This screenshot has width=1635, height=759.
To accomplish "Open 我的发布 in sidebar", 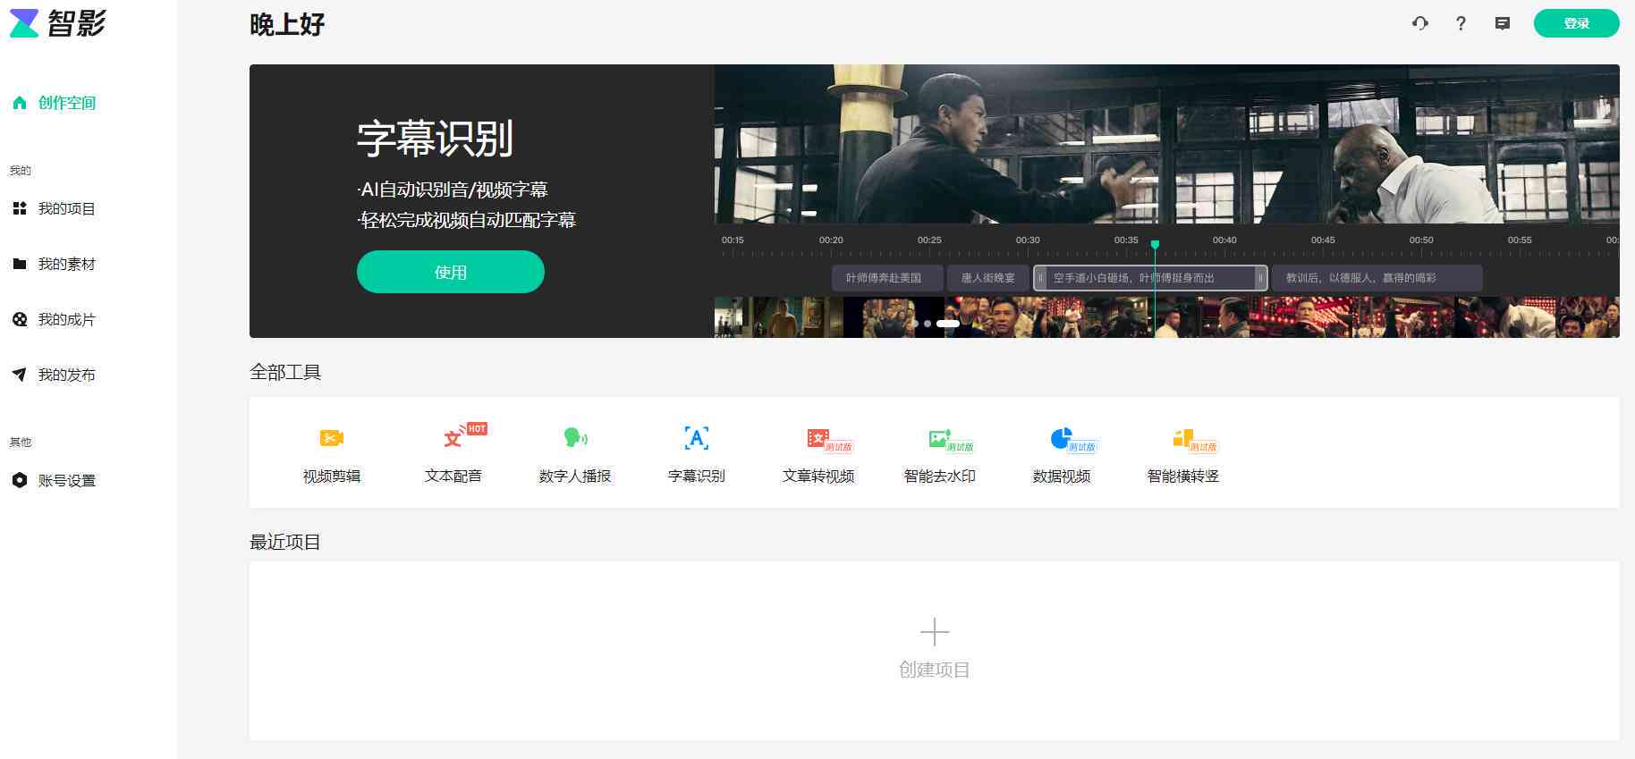I will [55, 375].
